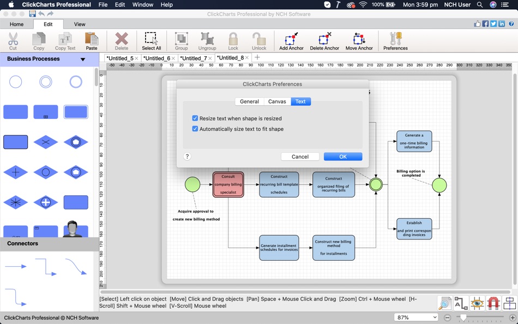This screenshot has height=324, width=518.
Task: Open the Apple menu
Action: [11, 4]
